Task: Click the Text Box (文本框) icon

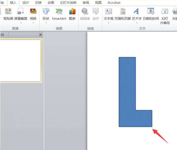Action: click(x=108, y=11)
